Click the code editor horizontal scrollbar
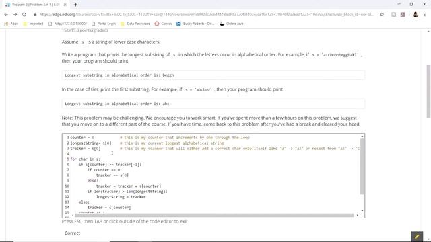Viewport: 431px width, 242px height. (x=214, y=215)
